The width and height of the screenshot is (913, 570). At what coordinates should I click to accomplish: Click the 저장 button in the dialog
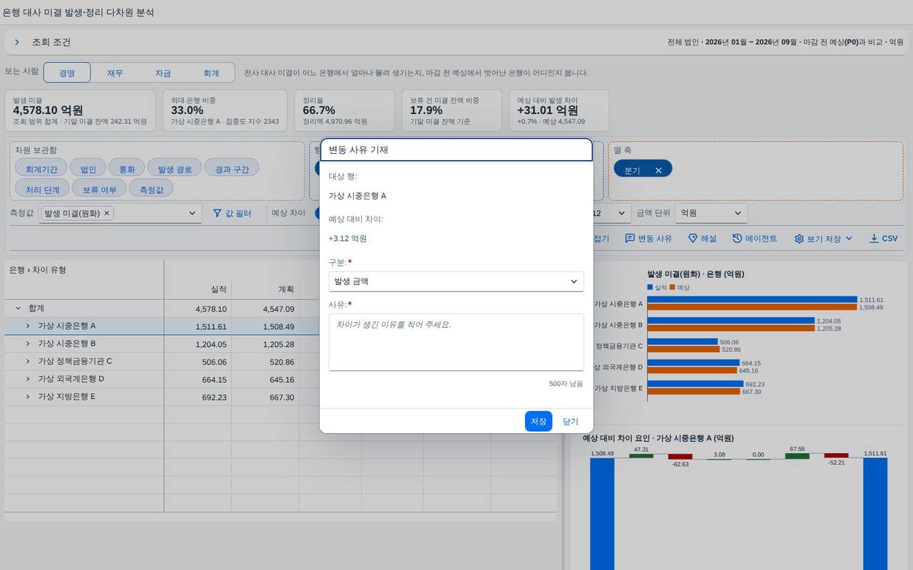point(539,421)
